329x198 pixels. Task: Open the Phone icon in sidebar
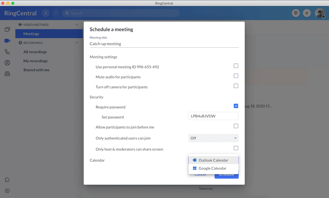(7, 52)
